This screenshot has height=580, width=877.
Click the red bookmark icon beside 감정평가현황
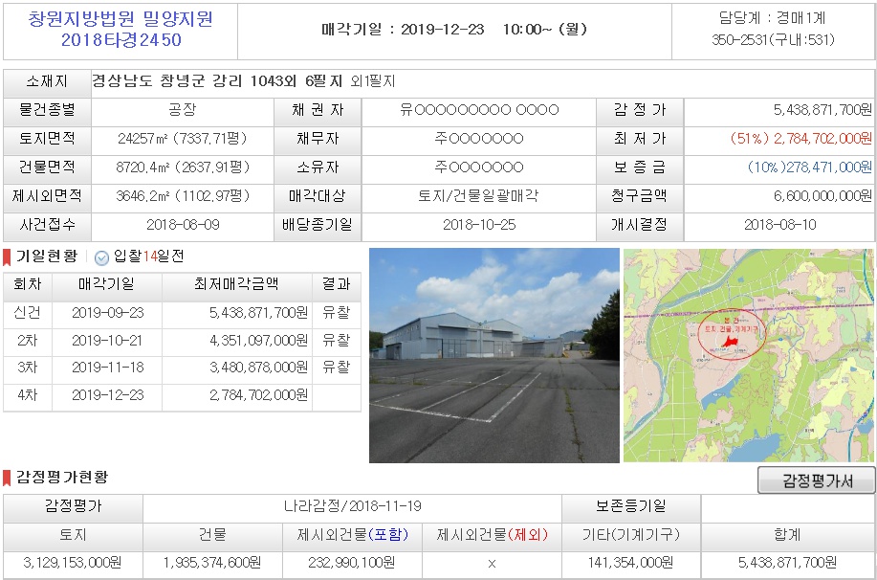[x=7, y=479]
